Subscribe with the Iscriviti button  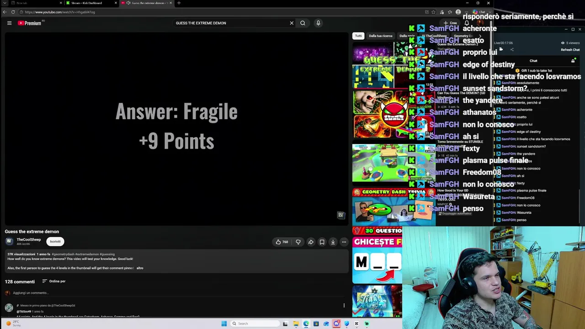click(x=55, y=241)
